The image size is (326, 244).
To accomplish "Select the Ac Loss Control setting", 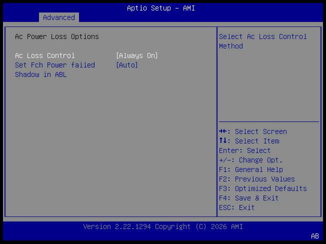I will click(45, 55).
